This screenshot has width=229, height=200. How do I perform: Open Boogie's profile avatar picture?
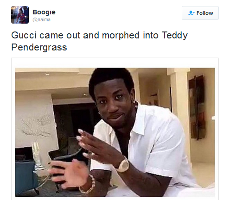pyautogui.click(x=20, y=15)
